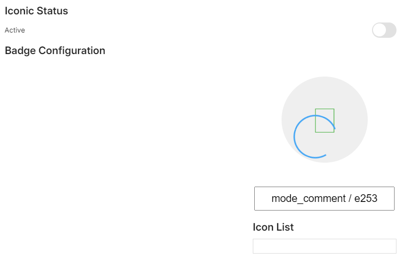Click the Active label text

pyautogui.click(x=15, y=30)
